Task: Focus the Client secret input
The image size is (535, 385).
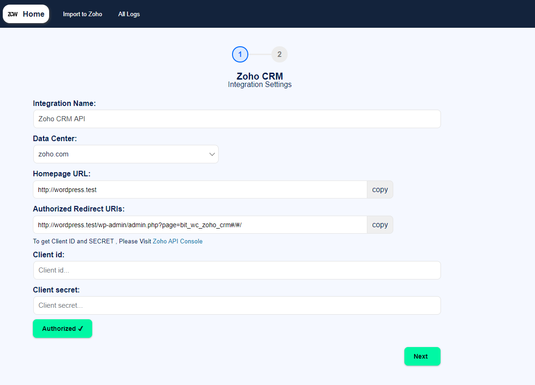Action: (237, 305)
